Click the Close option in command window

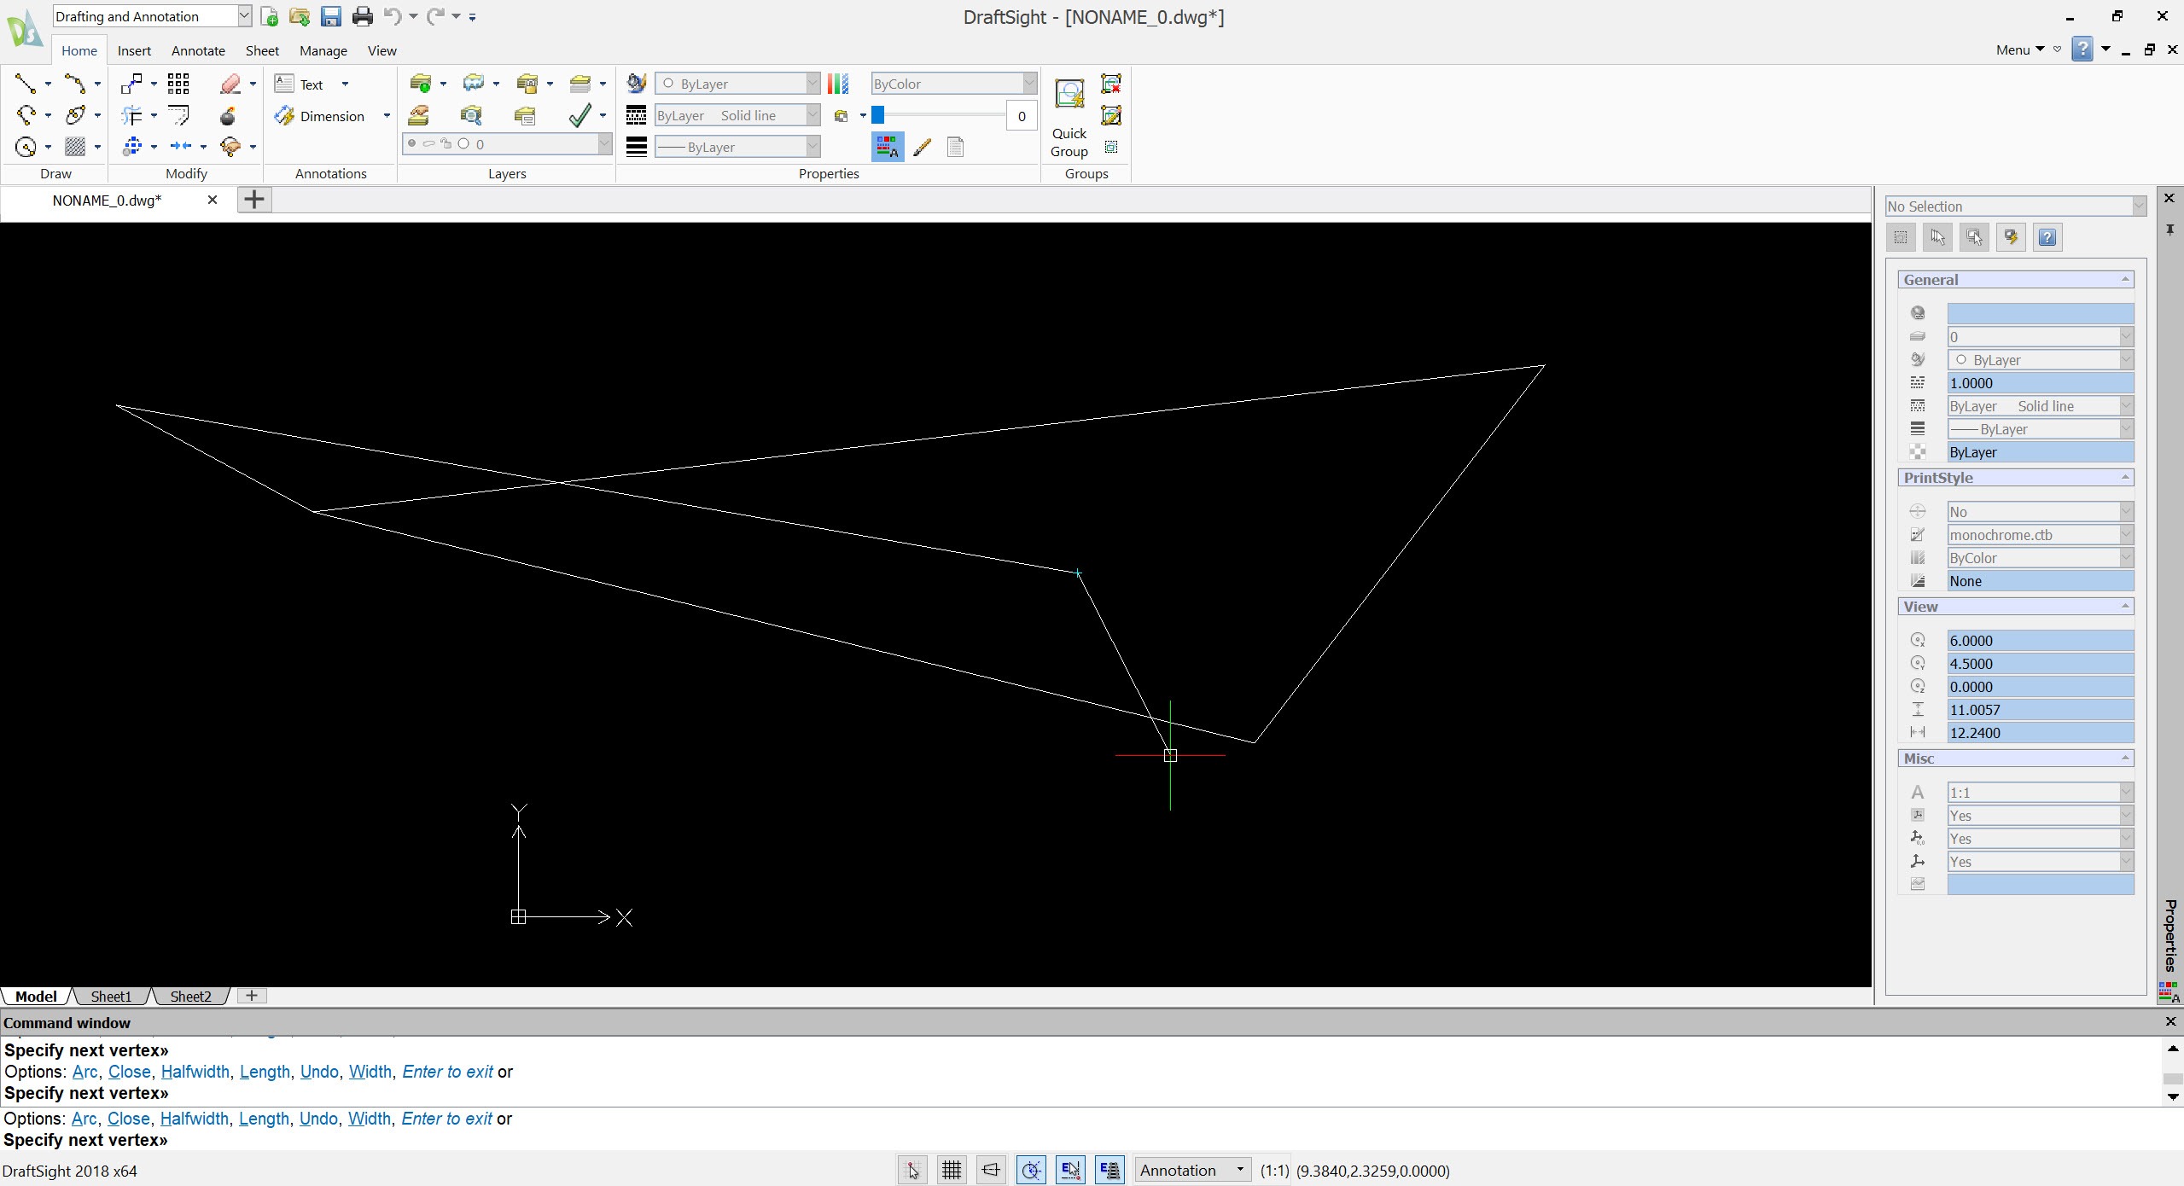click(128, 1119)
